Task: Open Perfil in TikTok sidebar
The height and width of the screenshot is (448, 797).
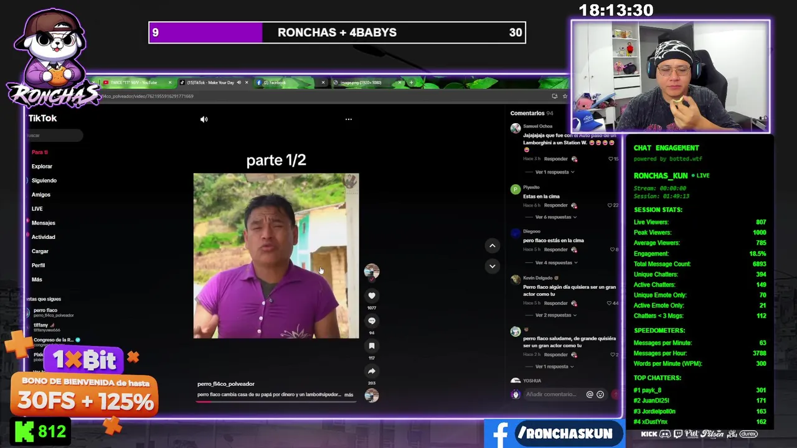Action: pos(38,265)
